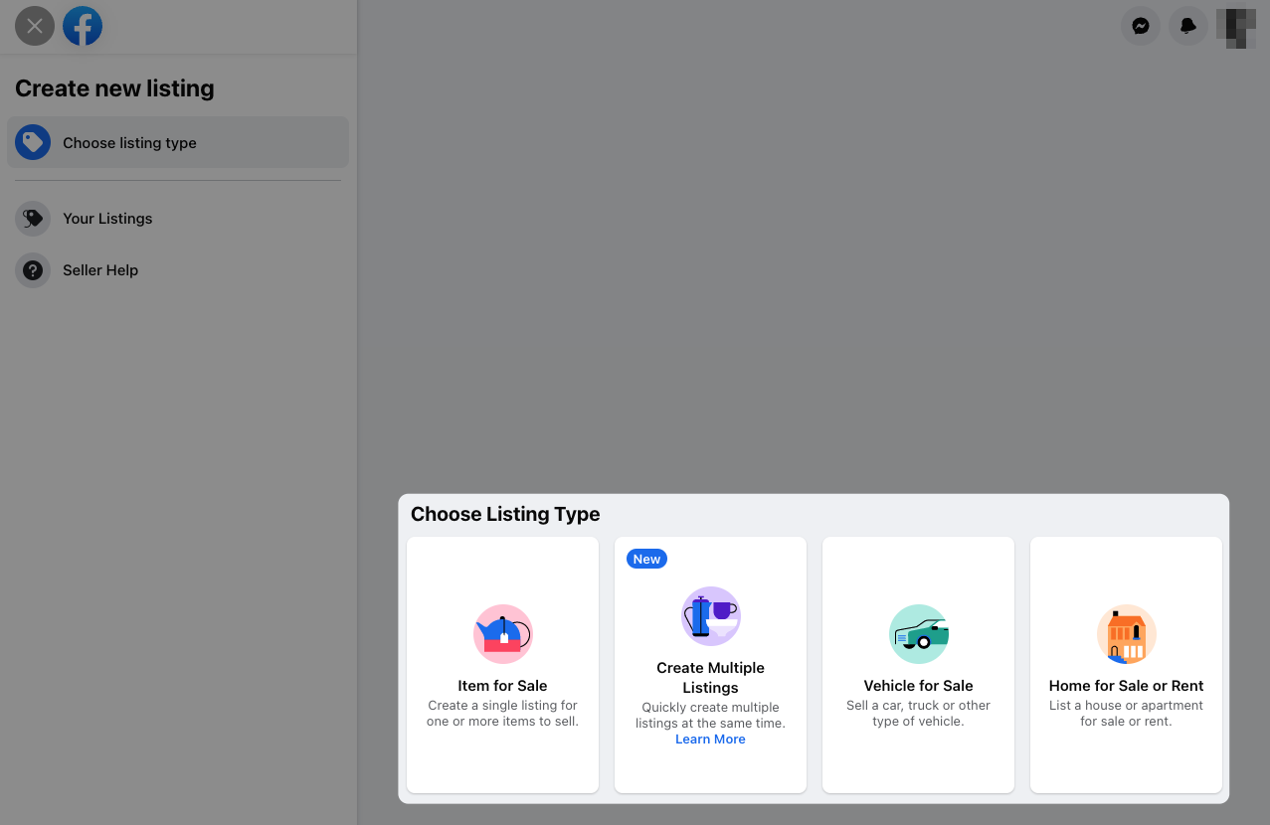Click the Facebook logo
Screen dimensions: 1270x825
click(x=83, y=26)
